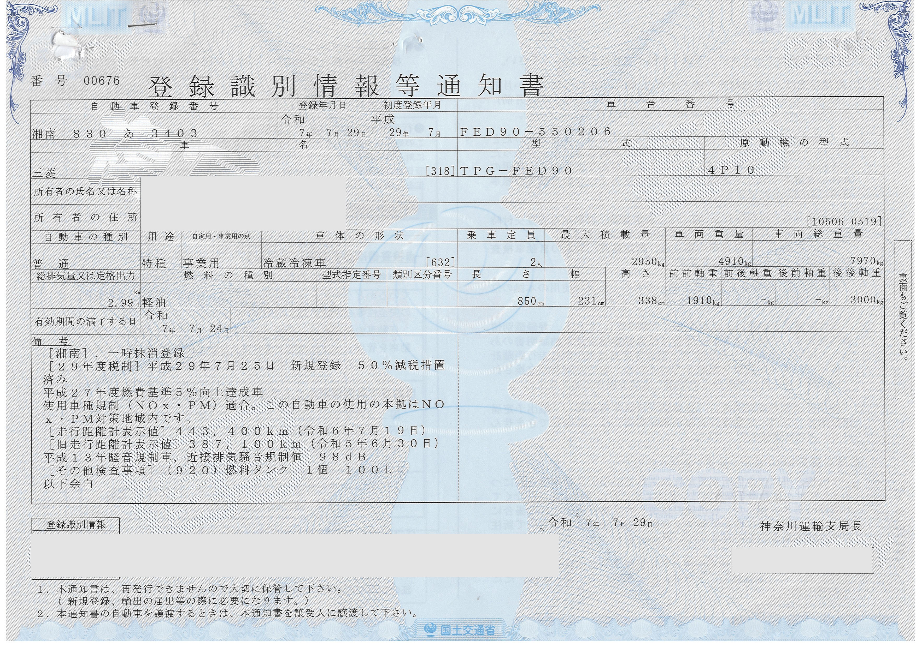Click the 車台番号 column header
Screen dimensions: 916x647
coord(670,104)
